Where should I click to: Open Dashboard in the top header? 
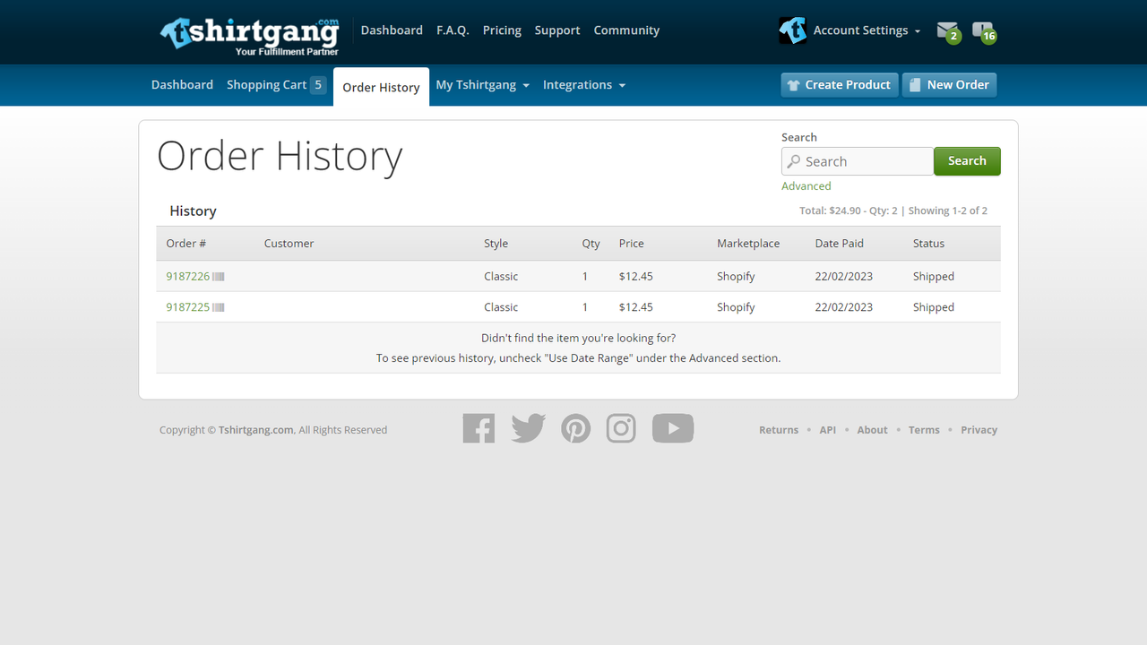[x=392, y=30]
